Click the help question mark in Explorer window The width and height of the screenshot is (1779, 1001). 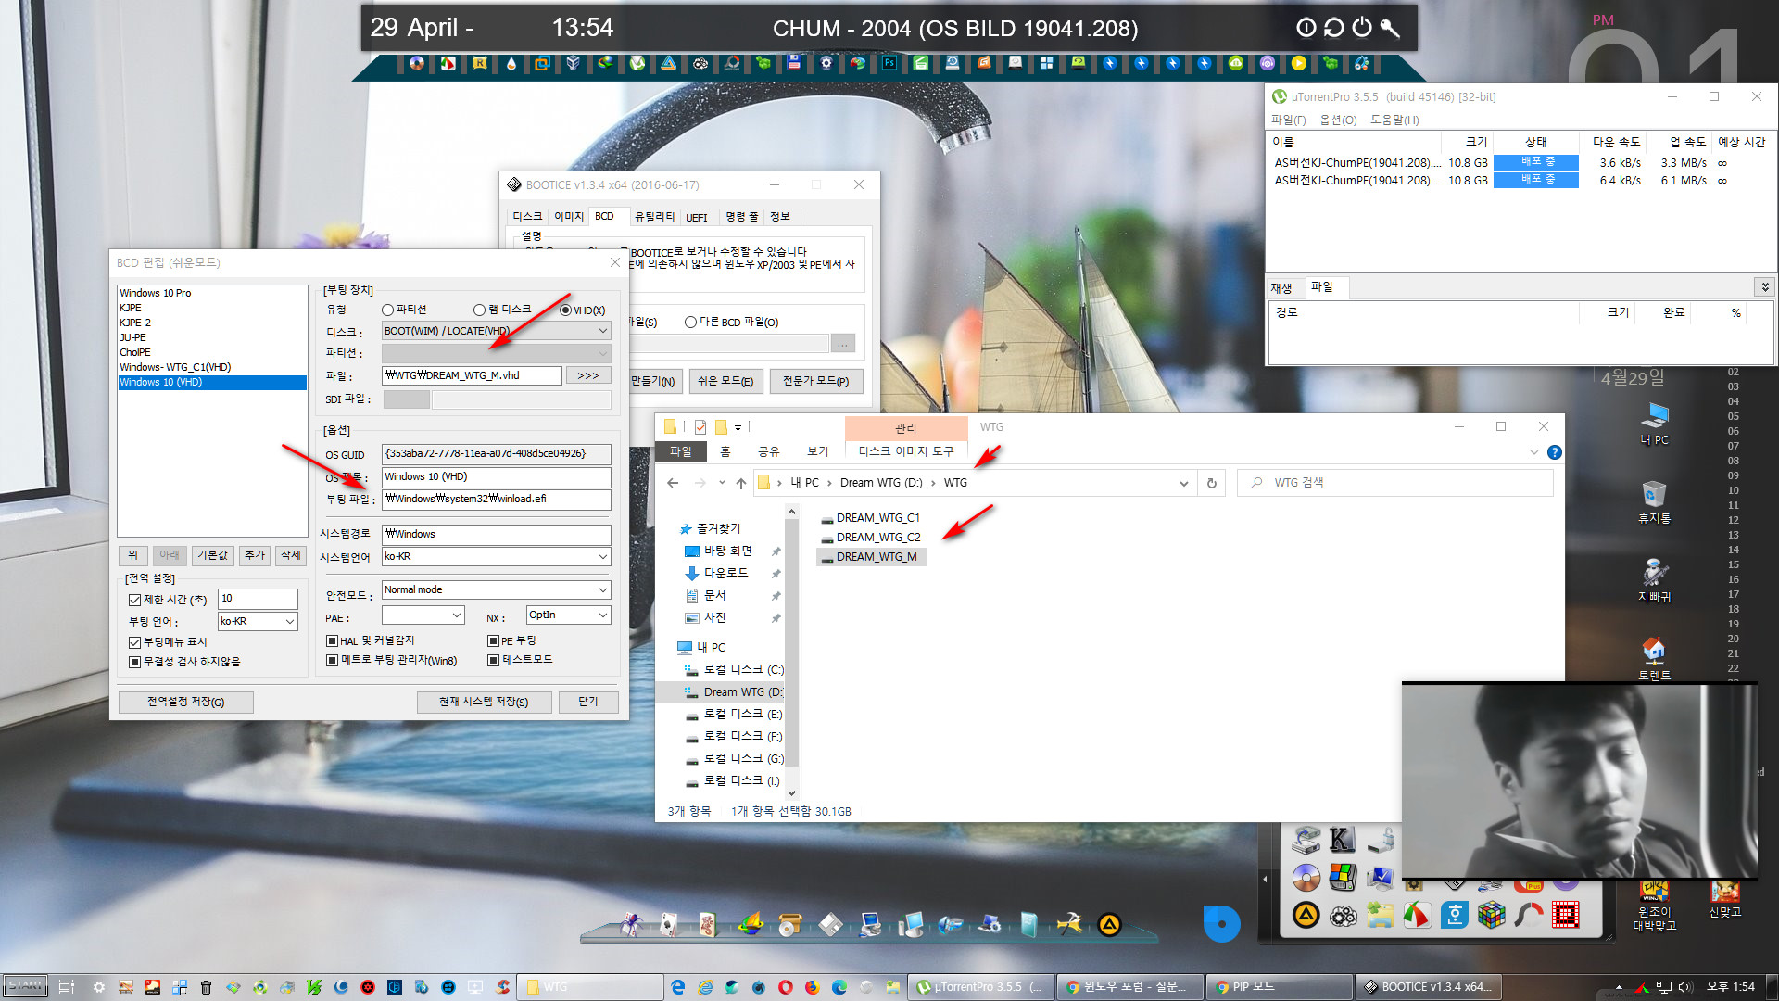pos(1554,452)
